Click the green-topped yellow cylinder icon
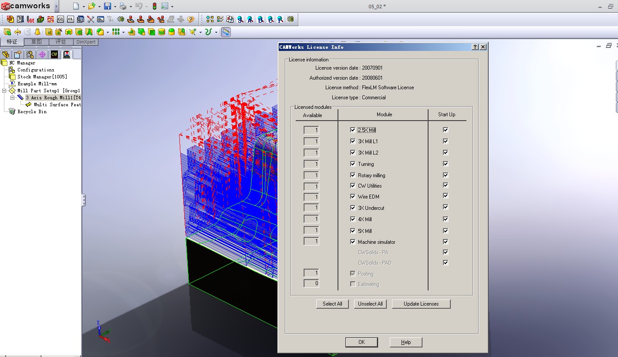 coord(172,32)
